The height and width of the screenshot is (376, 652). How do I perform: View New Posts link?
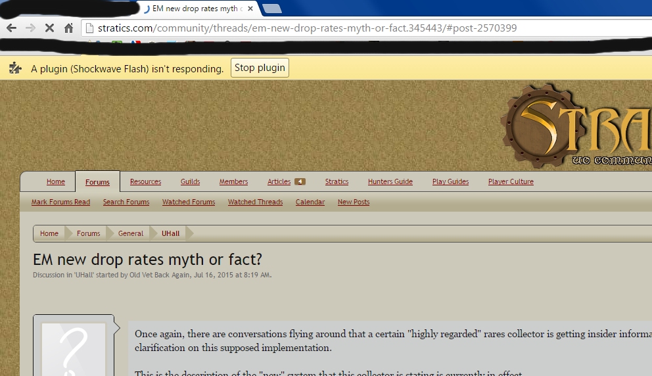tap(354, 202)
